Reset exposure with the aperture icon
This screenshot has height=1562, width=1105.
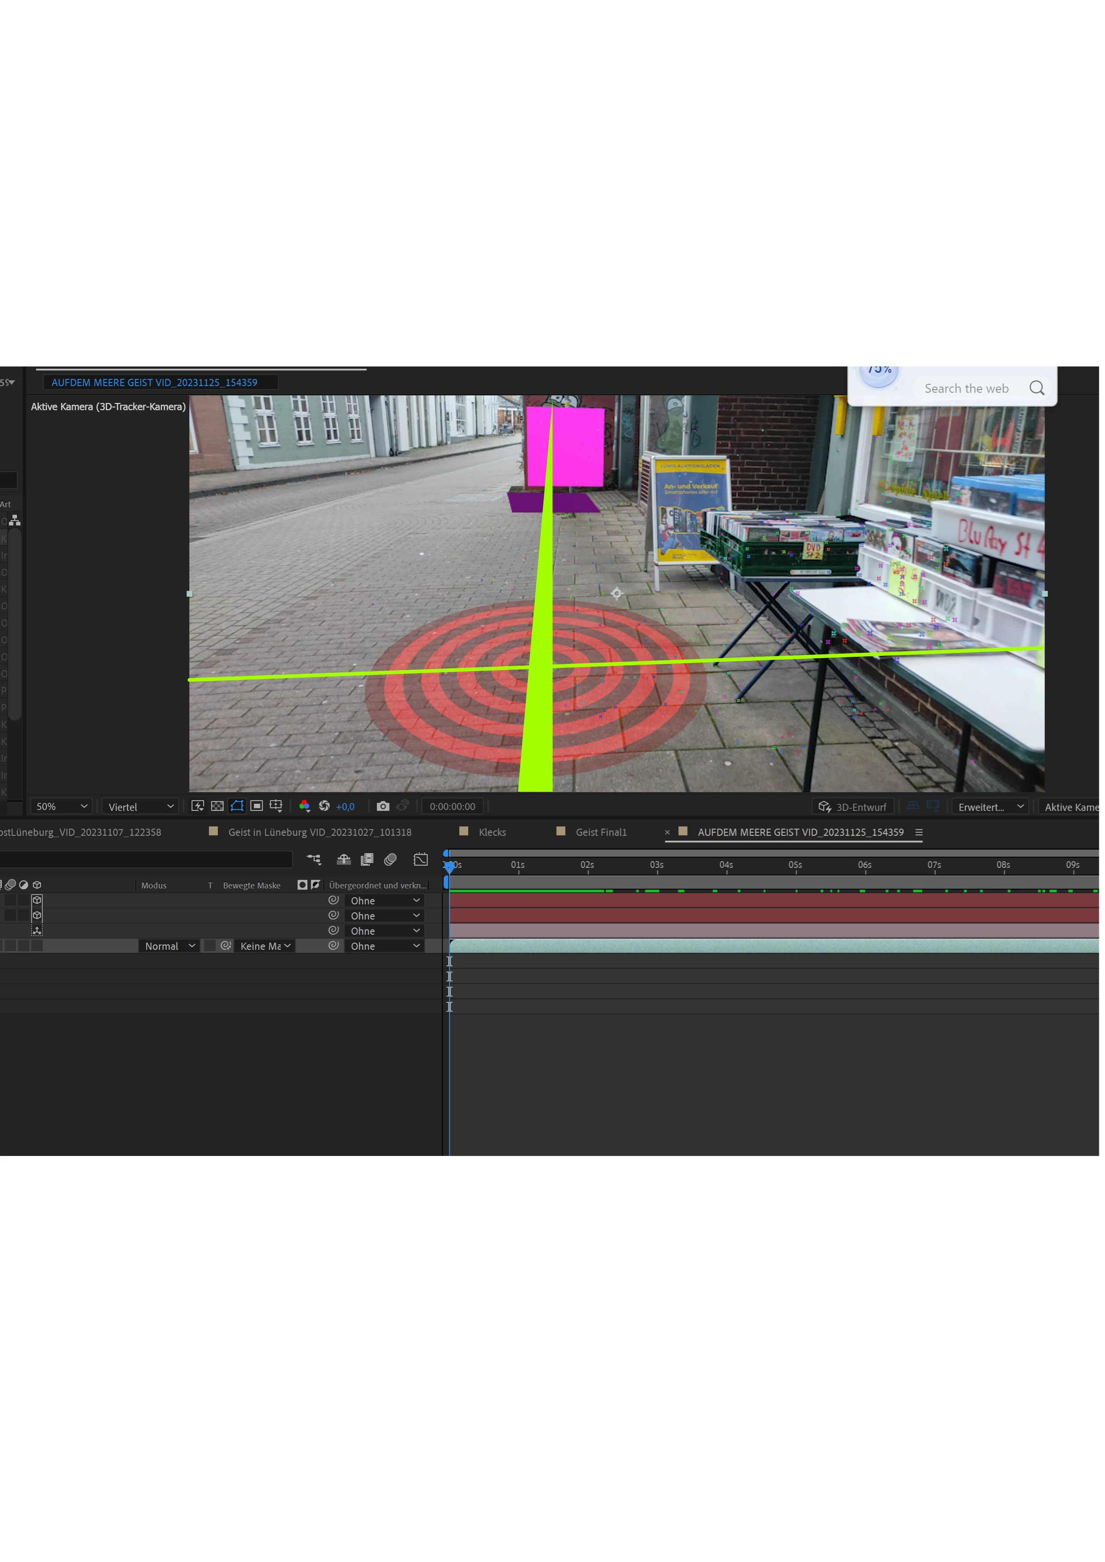[325, 806]
